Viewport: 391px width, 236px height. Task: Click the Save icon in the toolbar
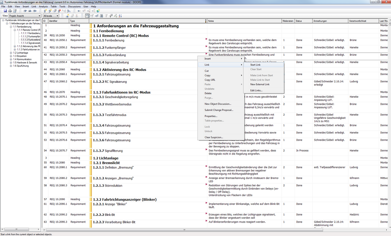(x=5, y=11)
